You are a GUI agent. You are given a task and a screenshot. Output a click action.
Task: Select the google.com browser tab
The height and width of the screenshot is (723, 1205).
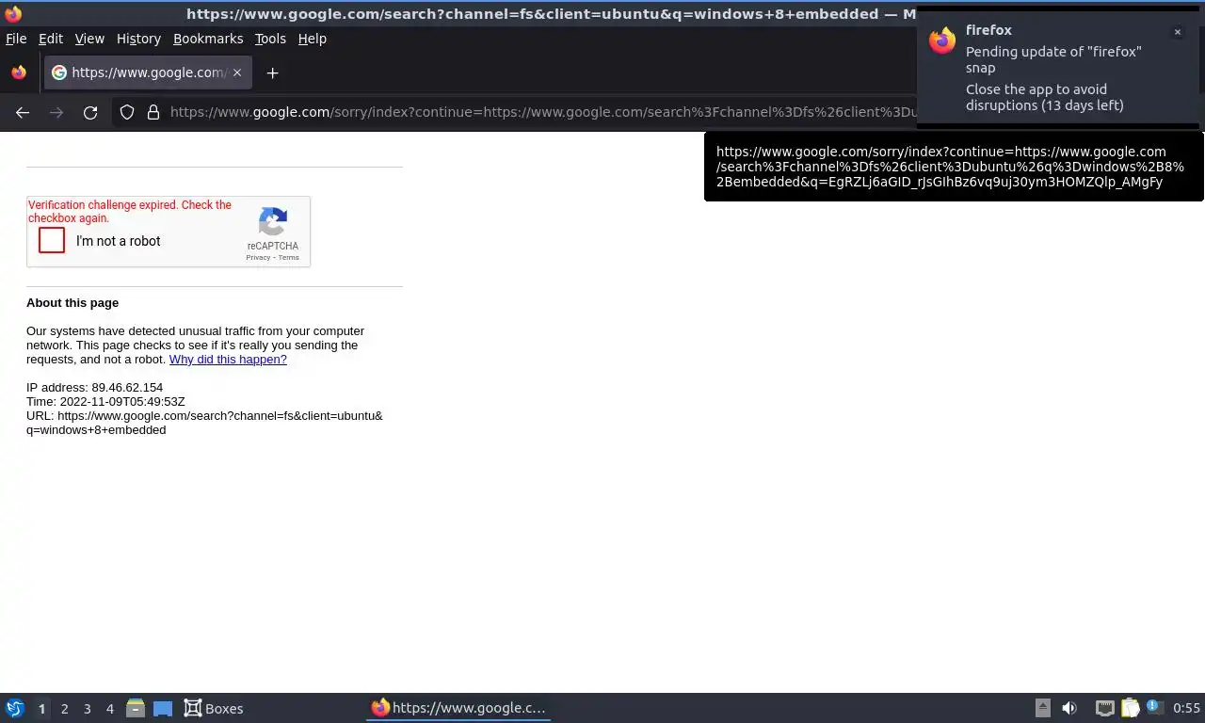(148, 72)
